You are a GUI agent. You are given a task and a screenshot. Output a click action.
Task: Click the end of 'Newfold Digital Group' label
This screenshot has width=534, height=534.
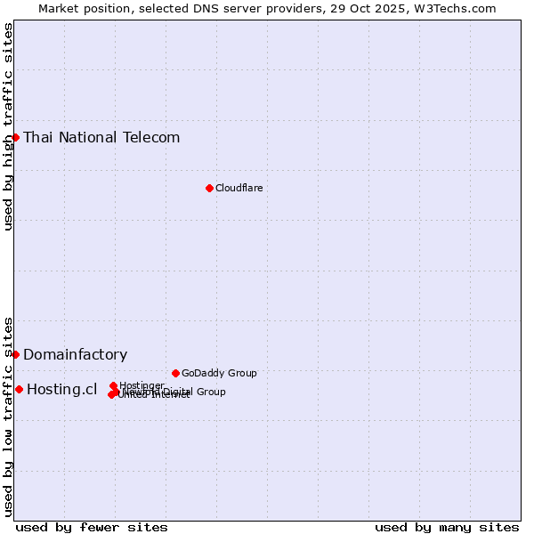pos(222,392)
